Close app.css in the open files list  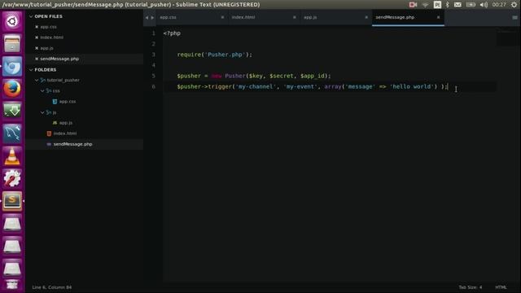pos(37,27)
